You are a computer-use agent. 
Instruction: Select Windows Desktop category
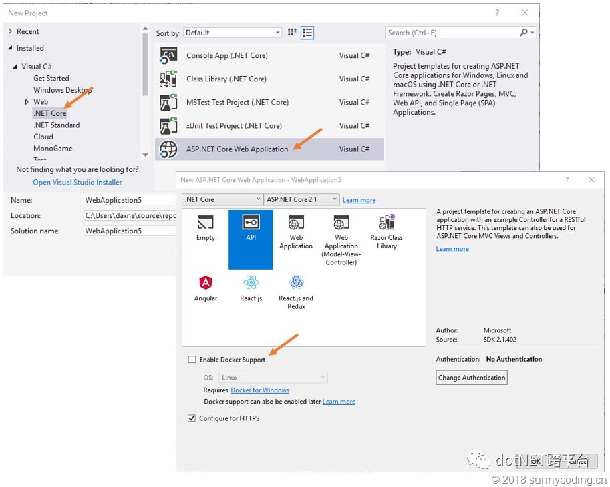tap(63, 89)
